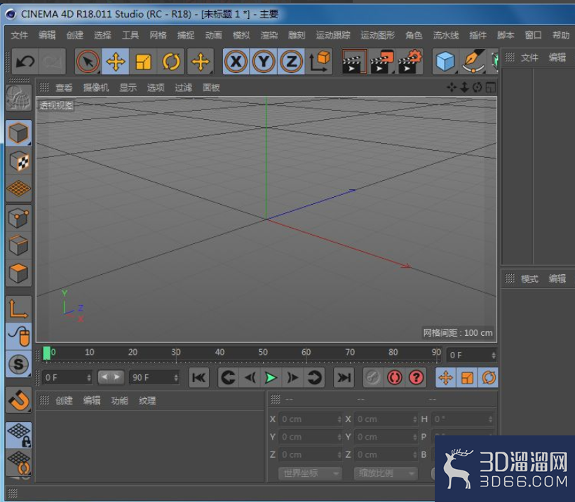Click viewport orbit camera icon

pyautogui.click(x=477, y=87)
